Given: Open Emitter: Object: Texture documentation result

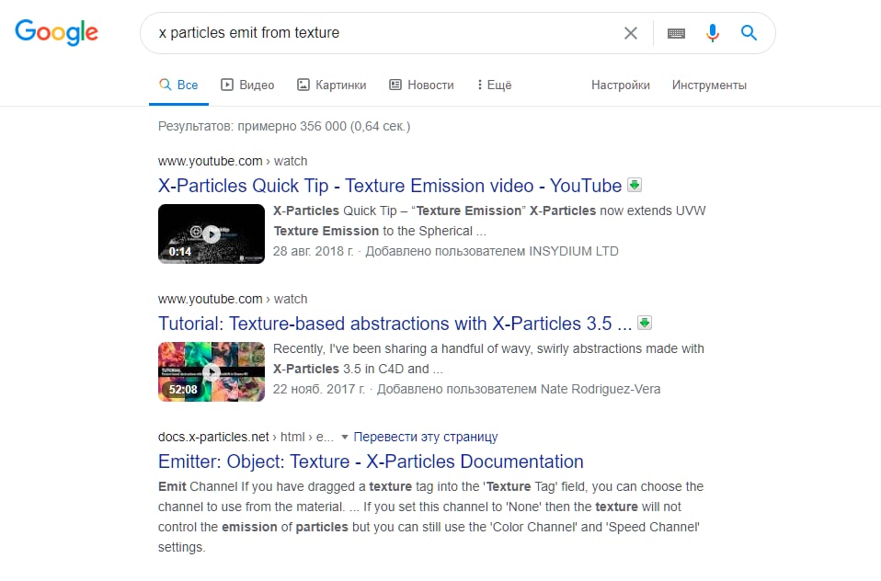Looking at the screenshot, I should coord(371,461).
